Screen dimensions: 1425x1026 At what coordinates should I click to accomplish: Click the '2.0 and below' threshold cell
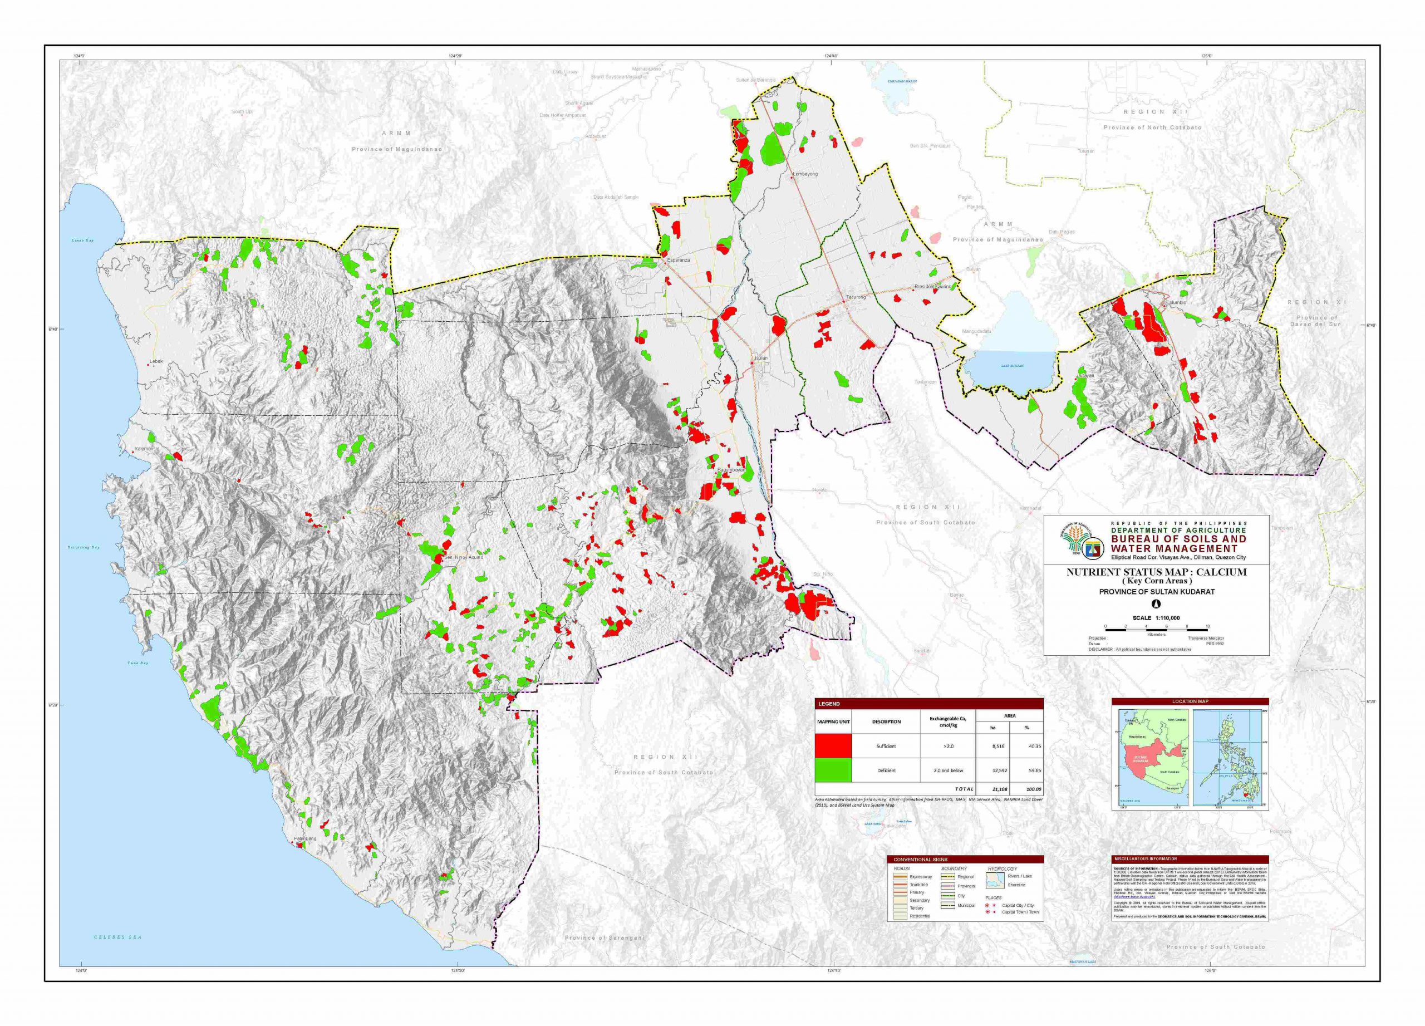pyautogui.click(x=949, y=770)
